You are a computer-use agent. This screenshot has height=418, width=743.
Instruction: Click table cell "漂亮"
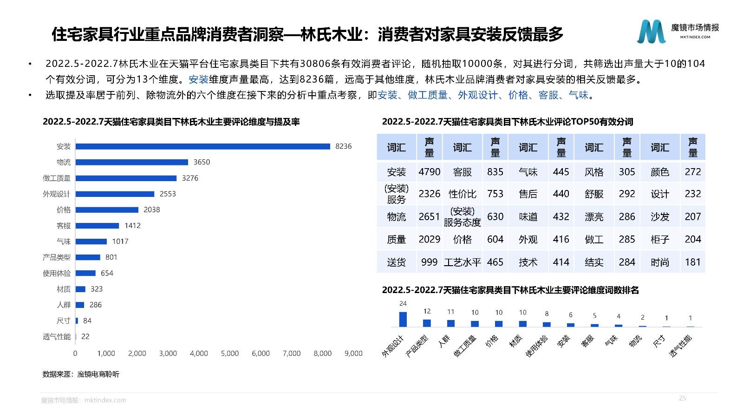594,216
